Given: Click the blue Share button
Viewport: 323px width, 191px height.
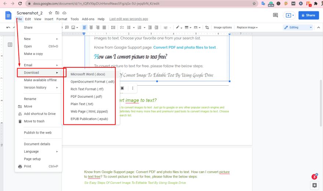Looking at the screenshot, I should click(309, 15).
